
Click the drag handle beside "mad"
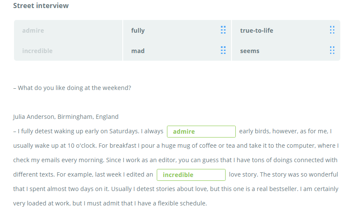pyautogui.click(x=223, y=51)
